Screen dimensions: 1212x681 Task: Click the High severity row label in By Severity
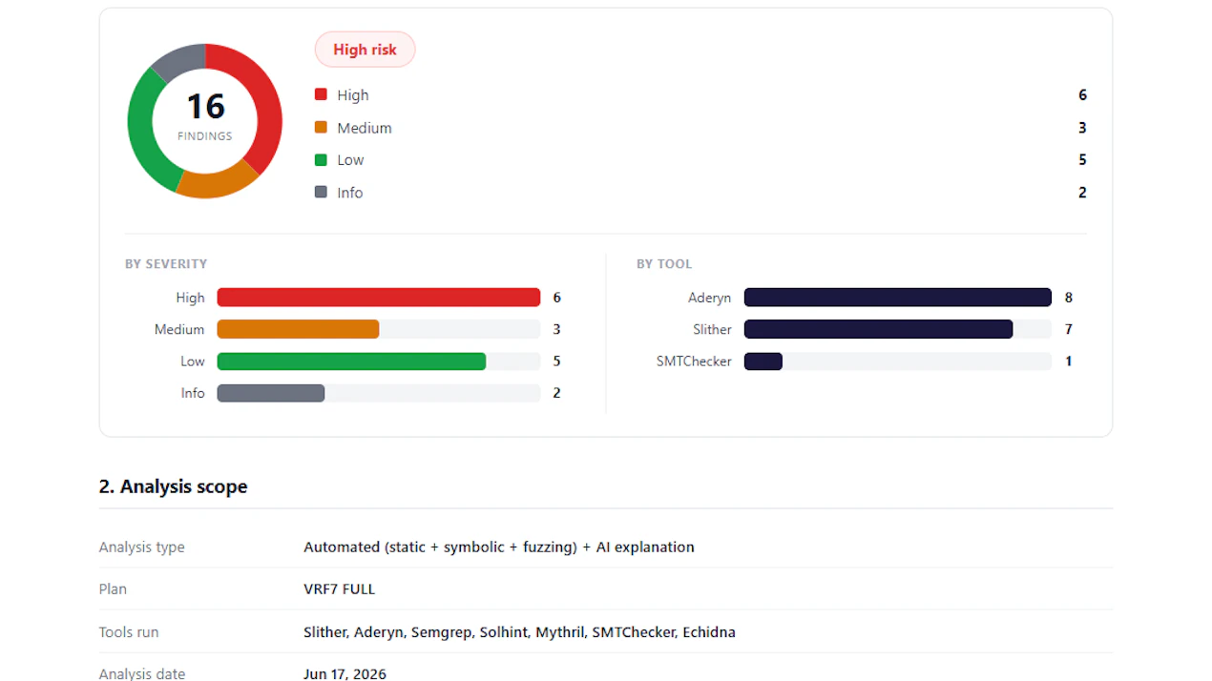pyautogui.click(x=190, y=298)
